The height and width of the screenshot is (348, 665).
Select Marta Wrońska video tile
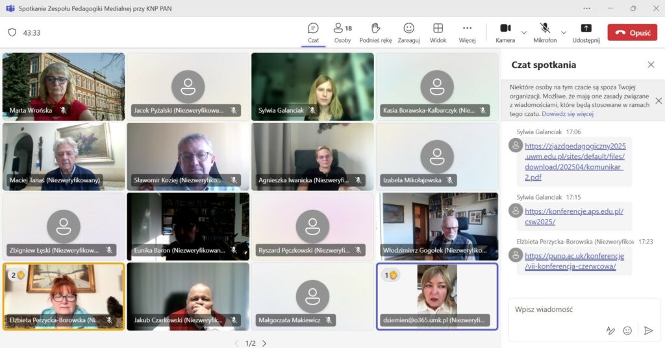point(64,87)
